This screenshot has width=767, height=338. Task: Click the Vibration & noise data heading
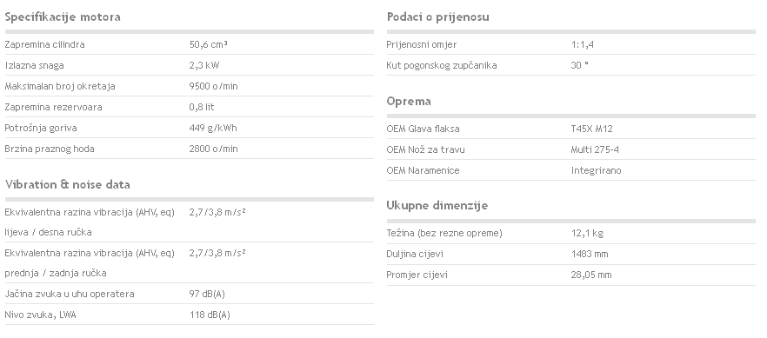click(x=68, y=184)
